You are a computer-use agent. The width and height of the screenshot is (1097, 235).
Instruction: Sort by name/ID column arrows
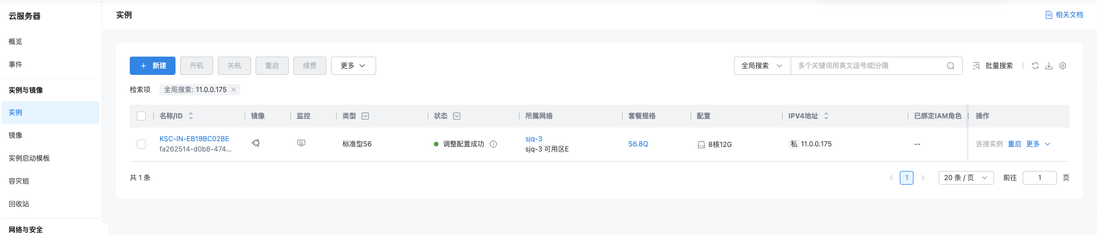pos(191,116)
